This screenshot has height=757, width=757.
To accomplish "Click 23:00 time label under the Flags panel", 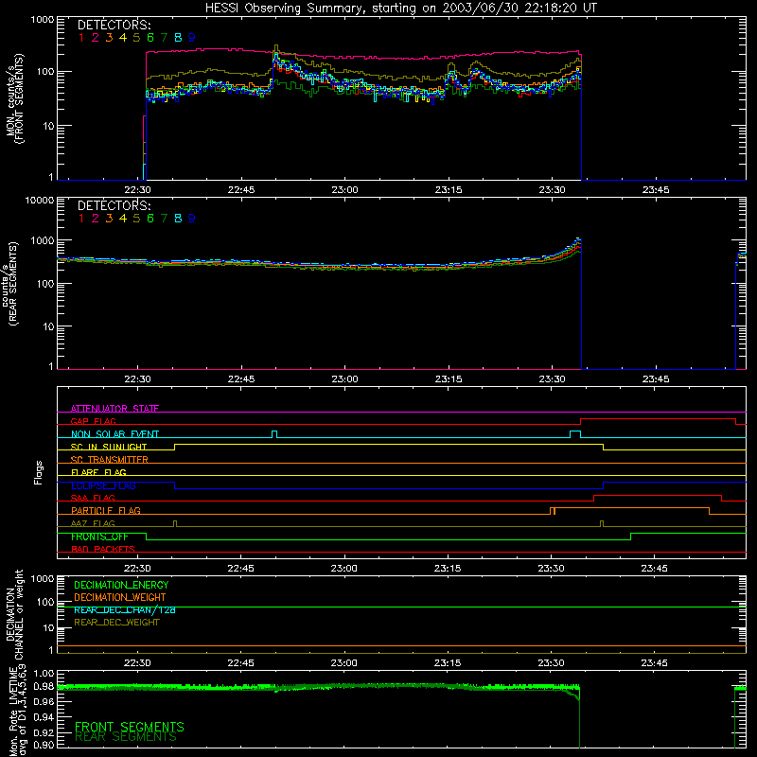I will point(344,569).
